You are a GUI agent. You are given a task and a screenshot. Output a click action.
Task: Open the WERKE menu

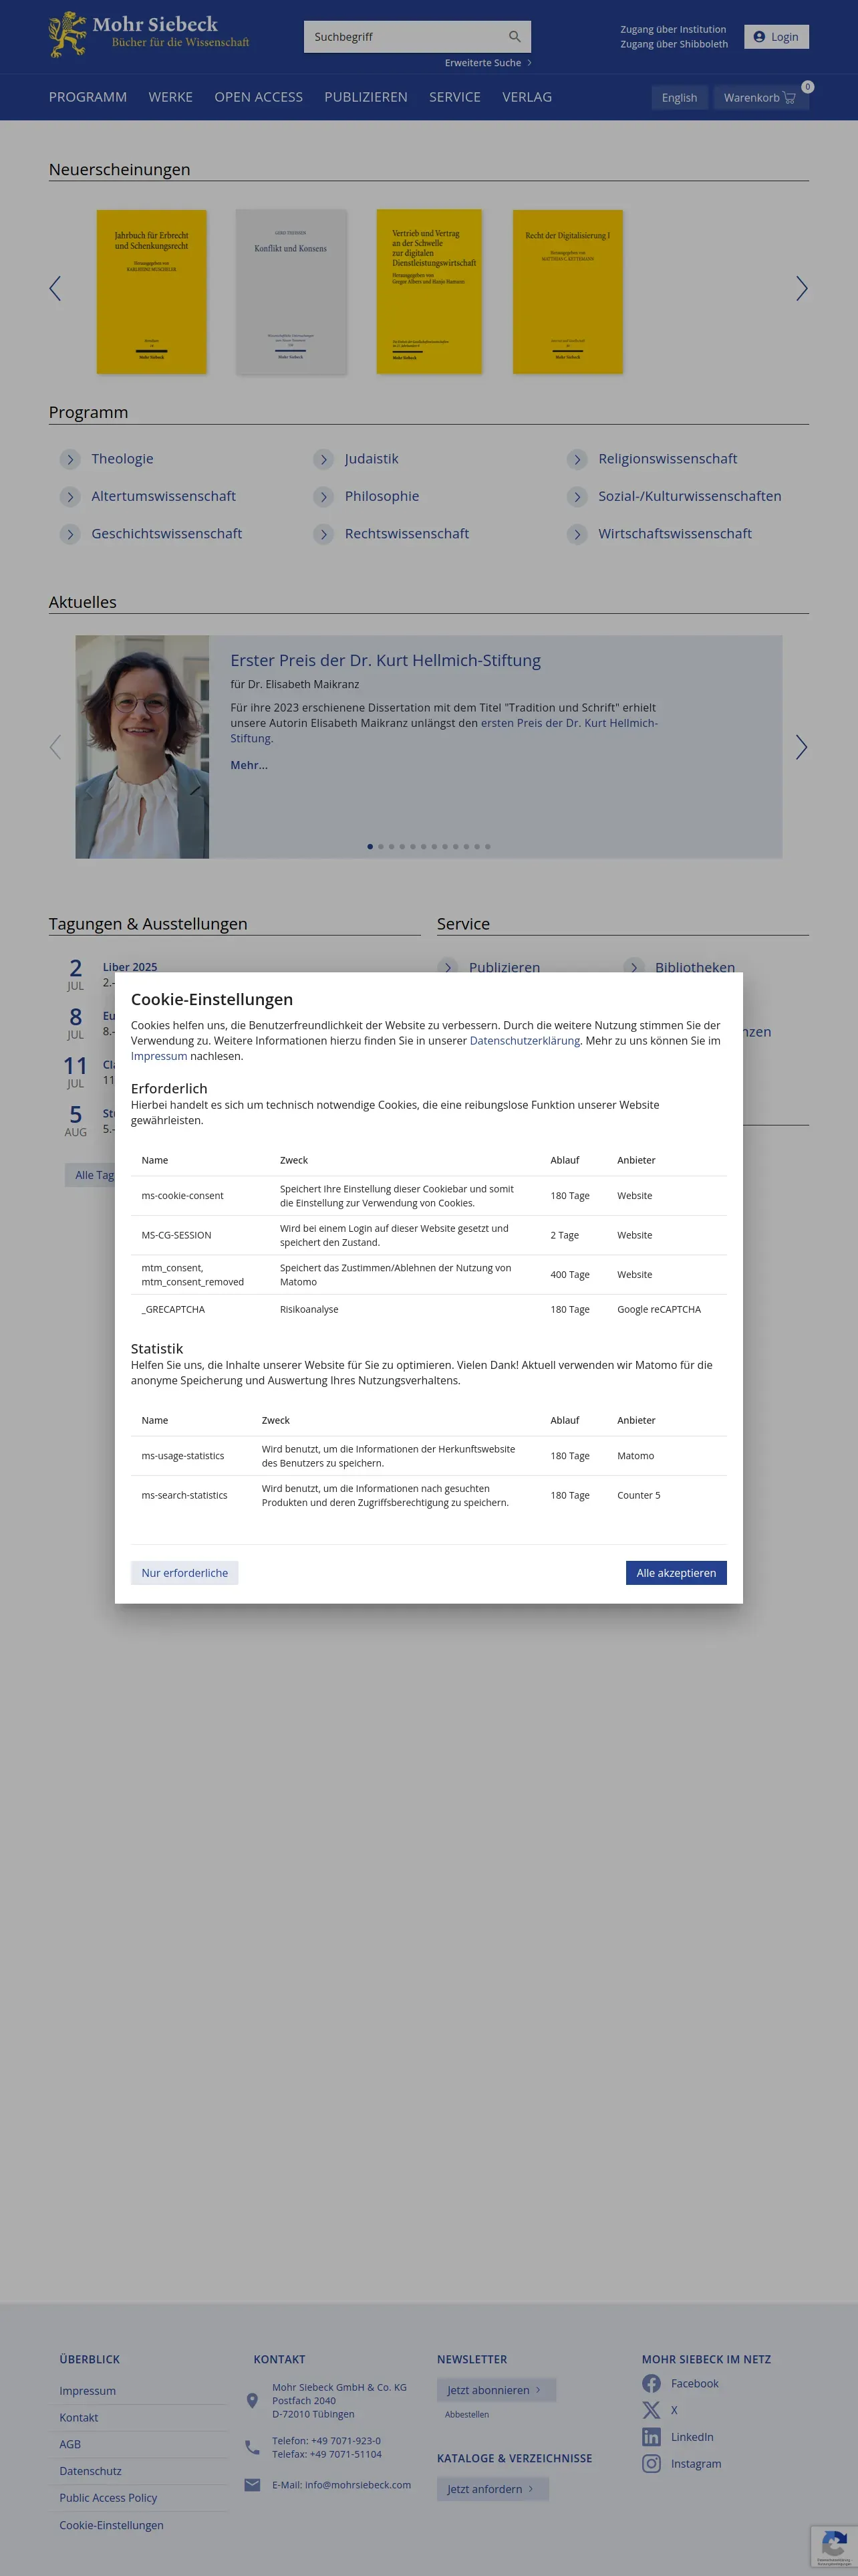tap(171, 97)
